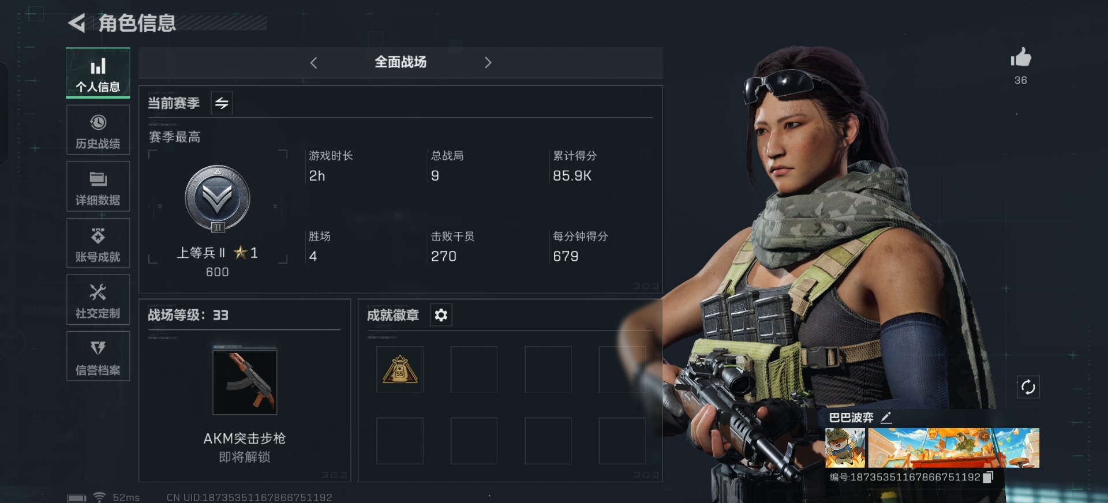Copy the player ID number icon
This screenshot has height=503, width=1108.
(988, 477)
